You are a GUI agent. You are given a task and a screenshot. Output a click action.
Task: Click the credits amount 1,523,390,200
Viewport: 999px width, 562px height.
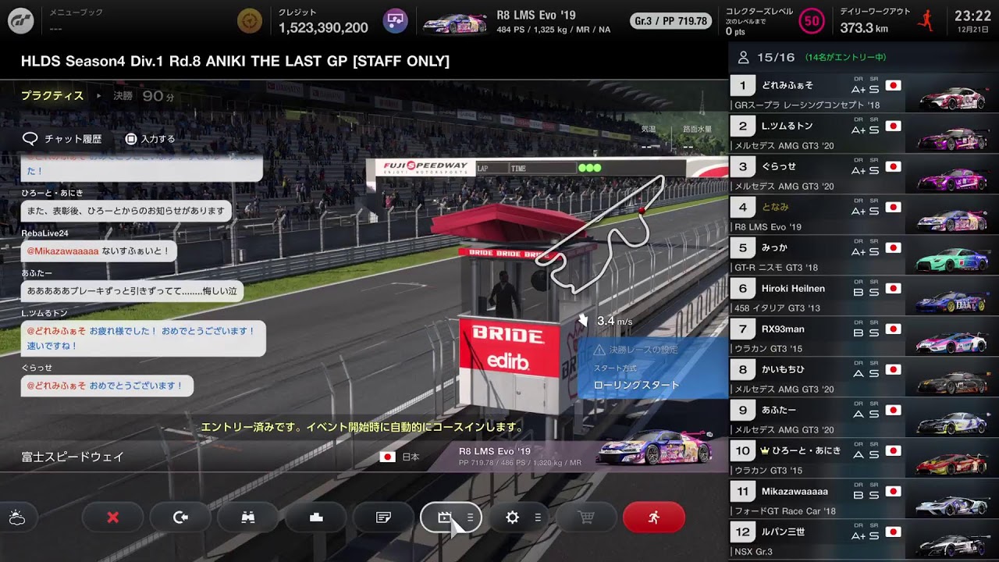click(x=323, y=28)
